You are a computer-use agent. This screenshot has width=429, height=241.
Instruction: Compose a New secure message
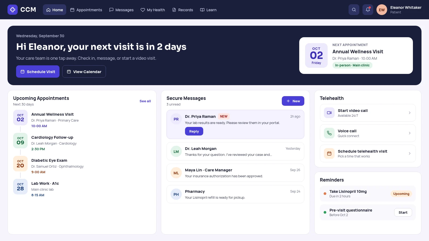click(x=293, y=101)
